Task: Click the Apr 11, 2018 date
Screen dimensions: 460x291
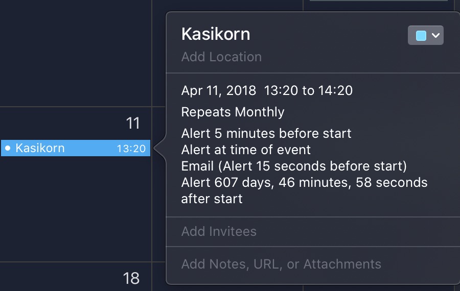Action: click(x=219, y=91)
